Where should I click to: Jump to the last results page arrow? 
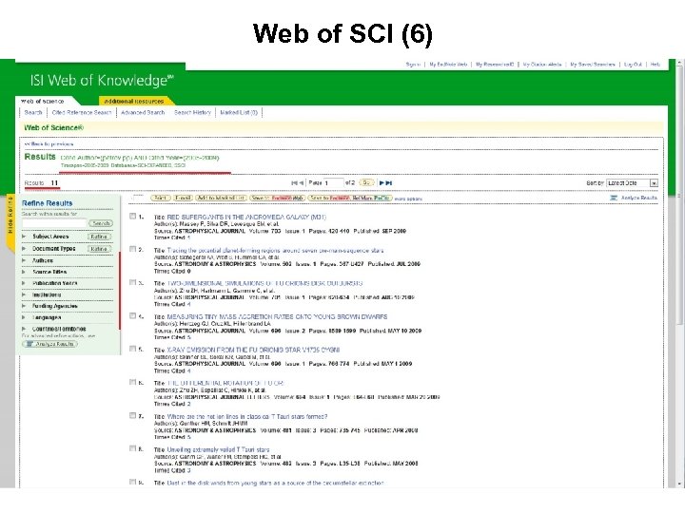[x=389, y=183]
